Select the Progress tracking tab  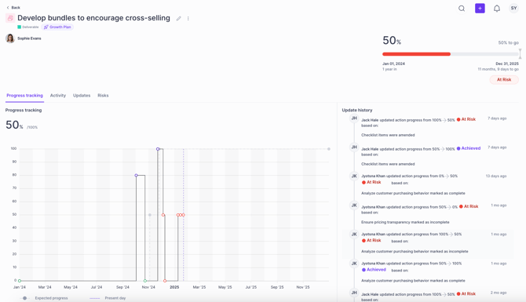click(25, 96)
